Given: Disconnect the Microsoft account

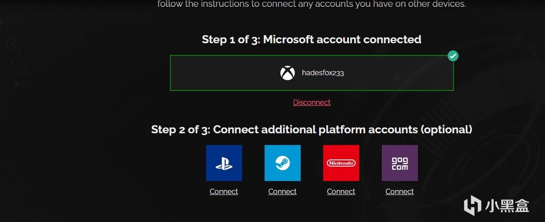Looking at the screenshot, I should (x=311, y=102).
